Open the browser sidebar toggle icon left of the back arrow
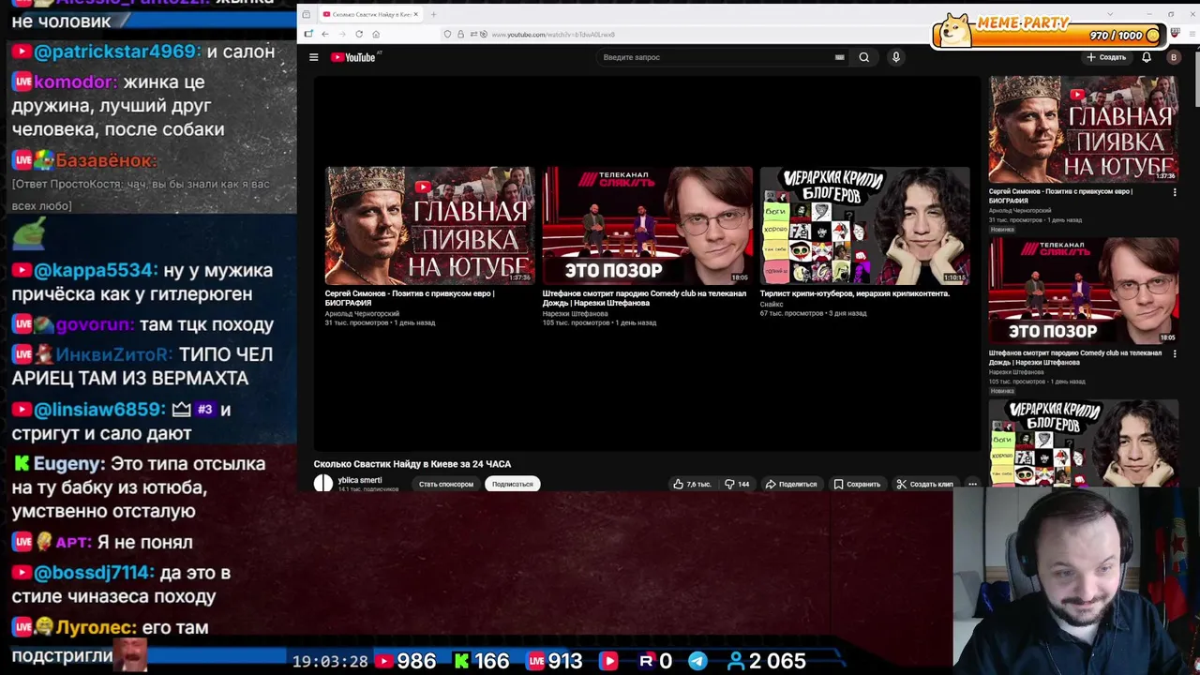This screenshot has height=675, width=1200. [308, 34]
